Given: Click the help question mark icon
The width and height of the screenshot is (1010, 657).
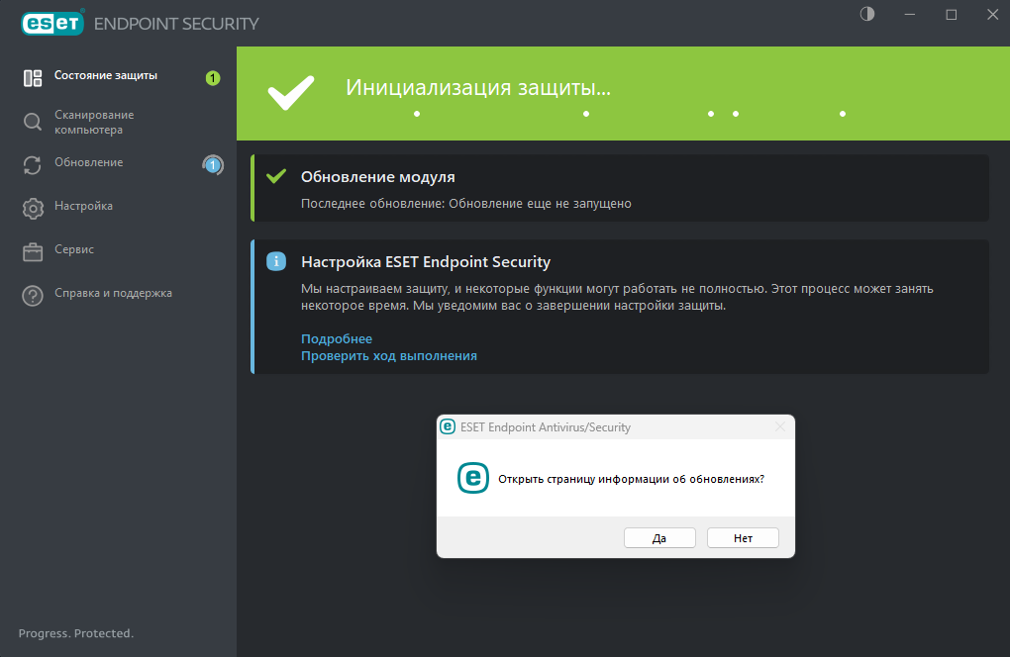Looking at the screenshot, I should click(x=33, y=295).
